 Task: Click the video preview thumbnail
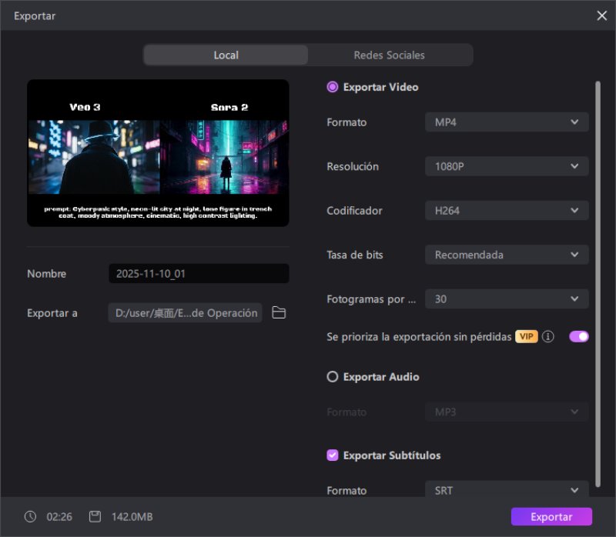point(158,153)
